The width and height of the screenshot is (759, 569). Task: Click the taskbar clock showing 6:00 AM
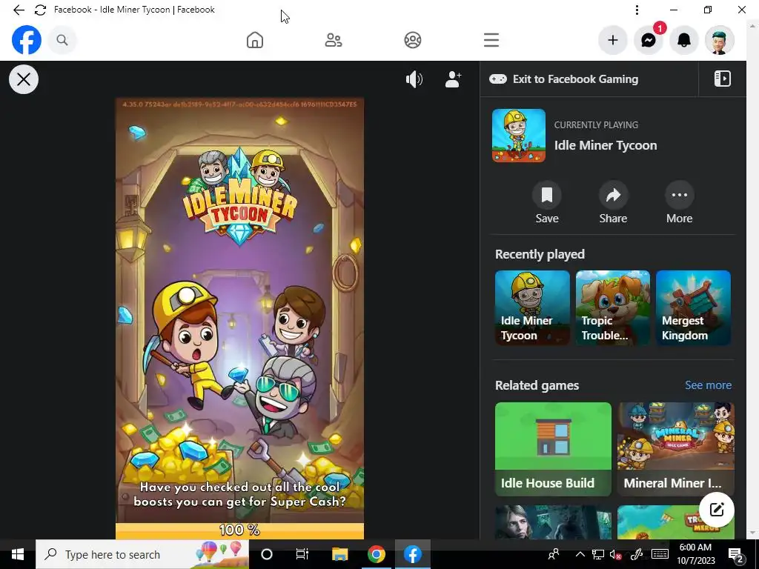(695, 554)
